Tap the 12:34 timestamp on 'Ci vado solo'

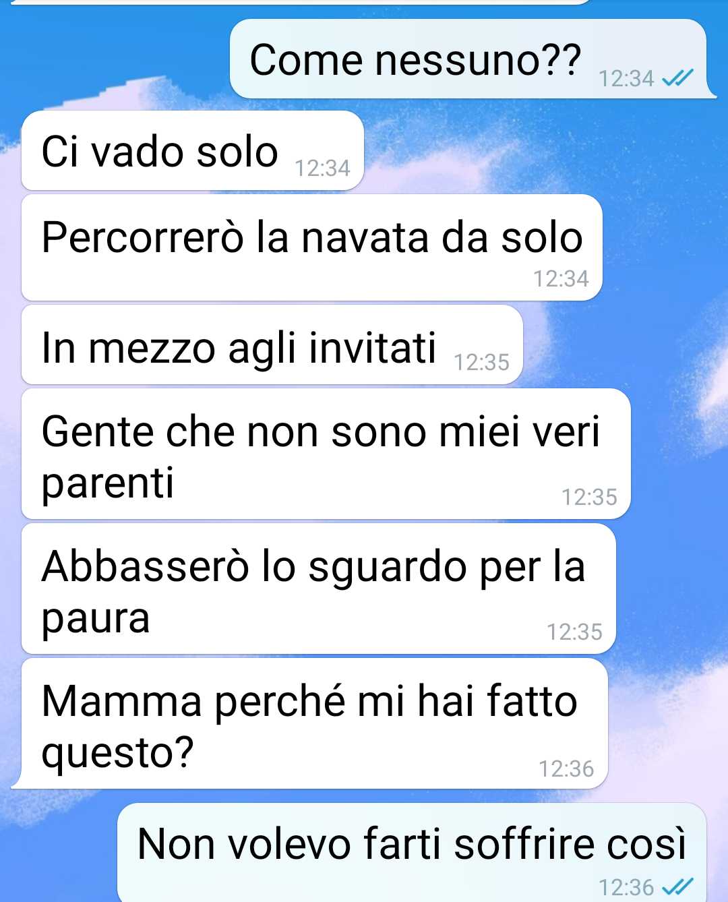(322, 168)
